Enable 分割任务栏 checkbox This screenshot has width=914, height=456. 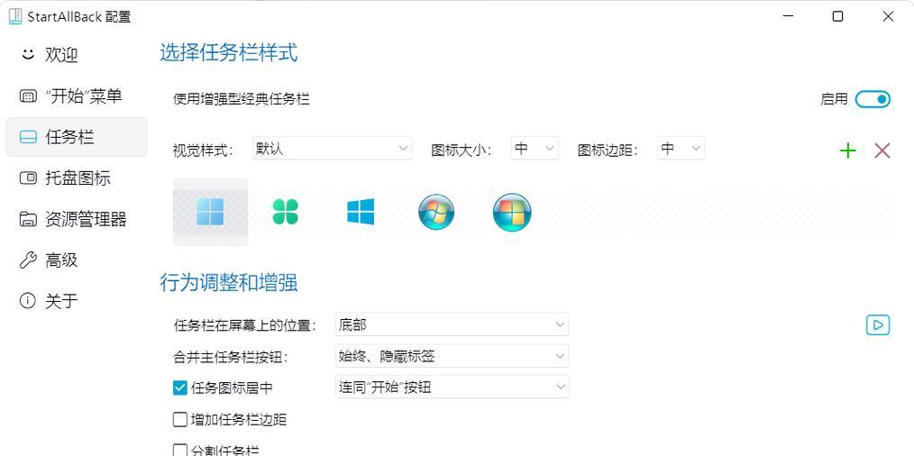point(180,451)
